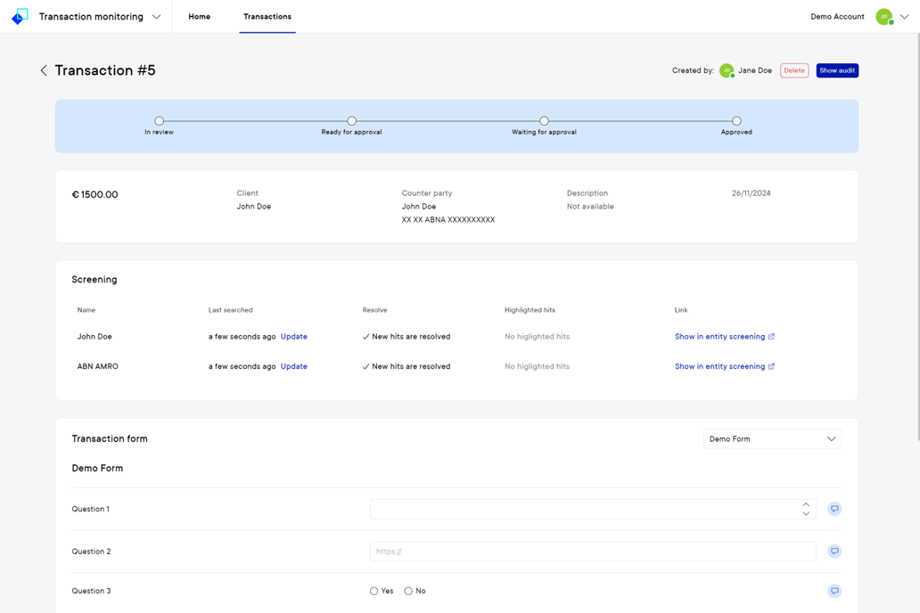The width and height of the screenshot is (920, 613).
Task: Click the €1500.00 amount
Action: click(95, 195)
